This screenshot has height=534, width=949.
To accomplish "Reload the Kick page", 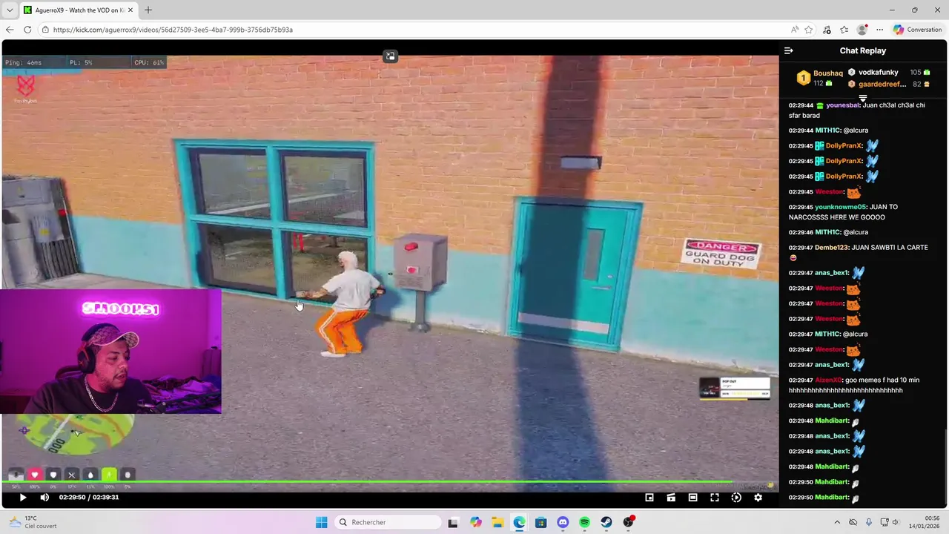I will pyautogui.click(x=27, y=30).
